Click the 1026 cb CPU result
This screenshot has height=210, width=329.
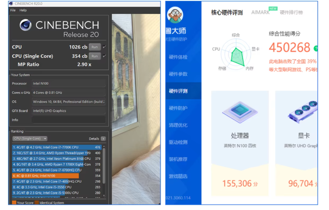[78, 47]
